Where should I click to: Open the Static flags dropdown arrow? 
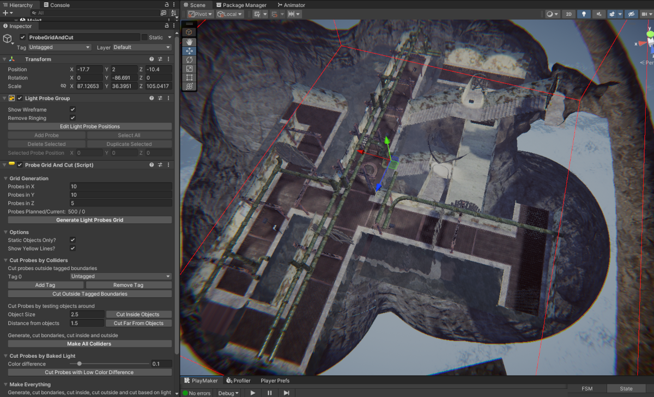point(169,37)
